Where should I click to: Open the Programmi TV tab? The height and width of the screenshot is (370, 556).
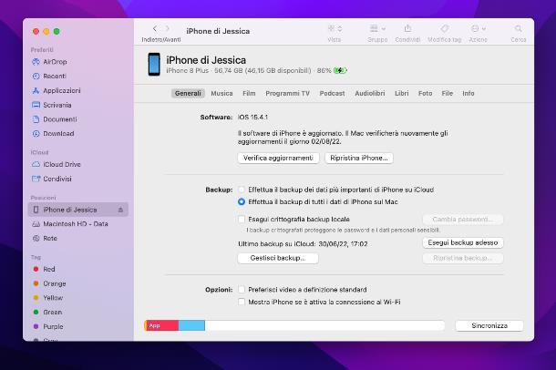tap(288, 93)
